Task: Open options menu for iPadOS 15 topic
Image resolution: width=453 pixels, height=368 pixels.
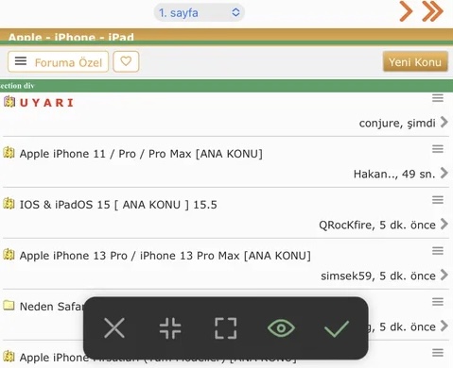Action: (x=438, y=200)
